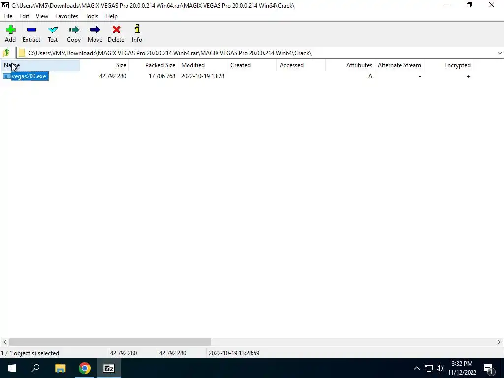
Task: Open the View menu
Action: tap(42, 16)
